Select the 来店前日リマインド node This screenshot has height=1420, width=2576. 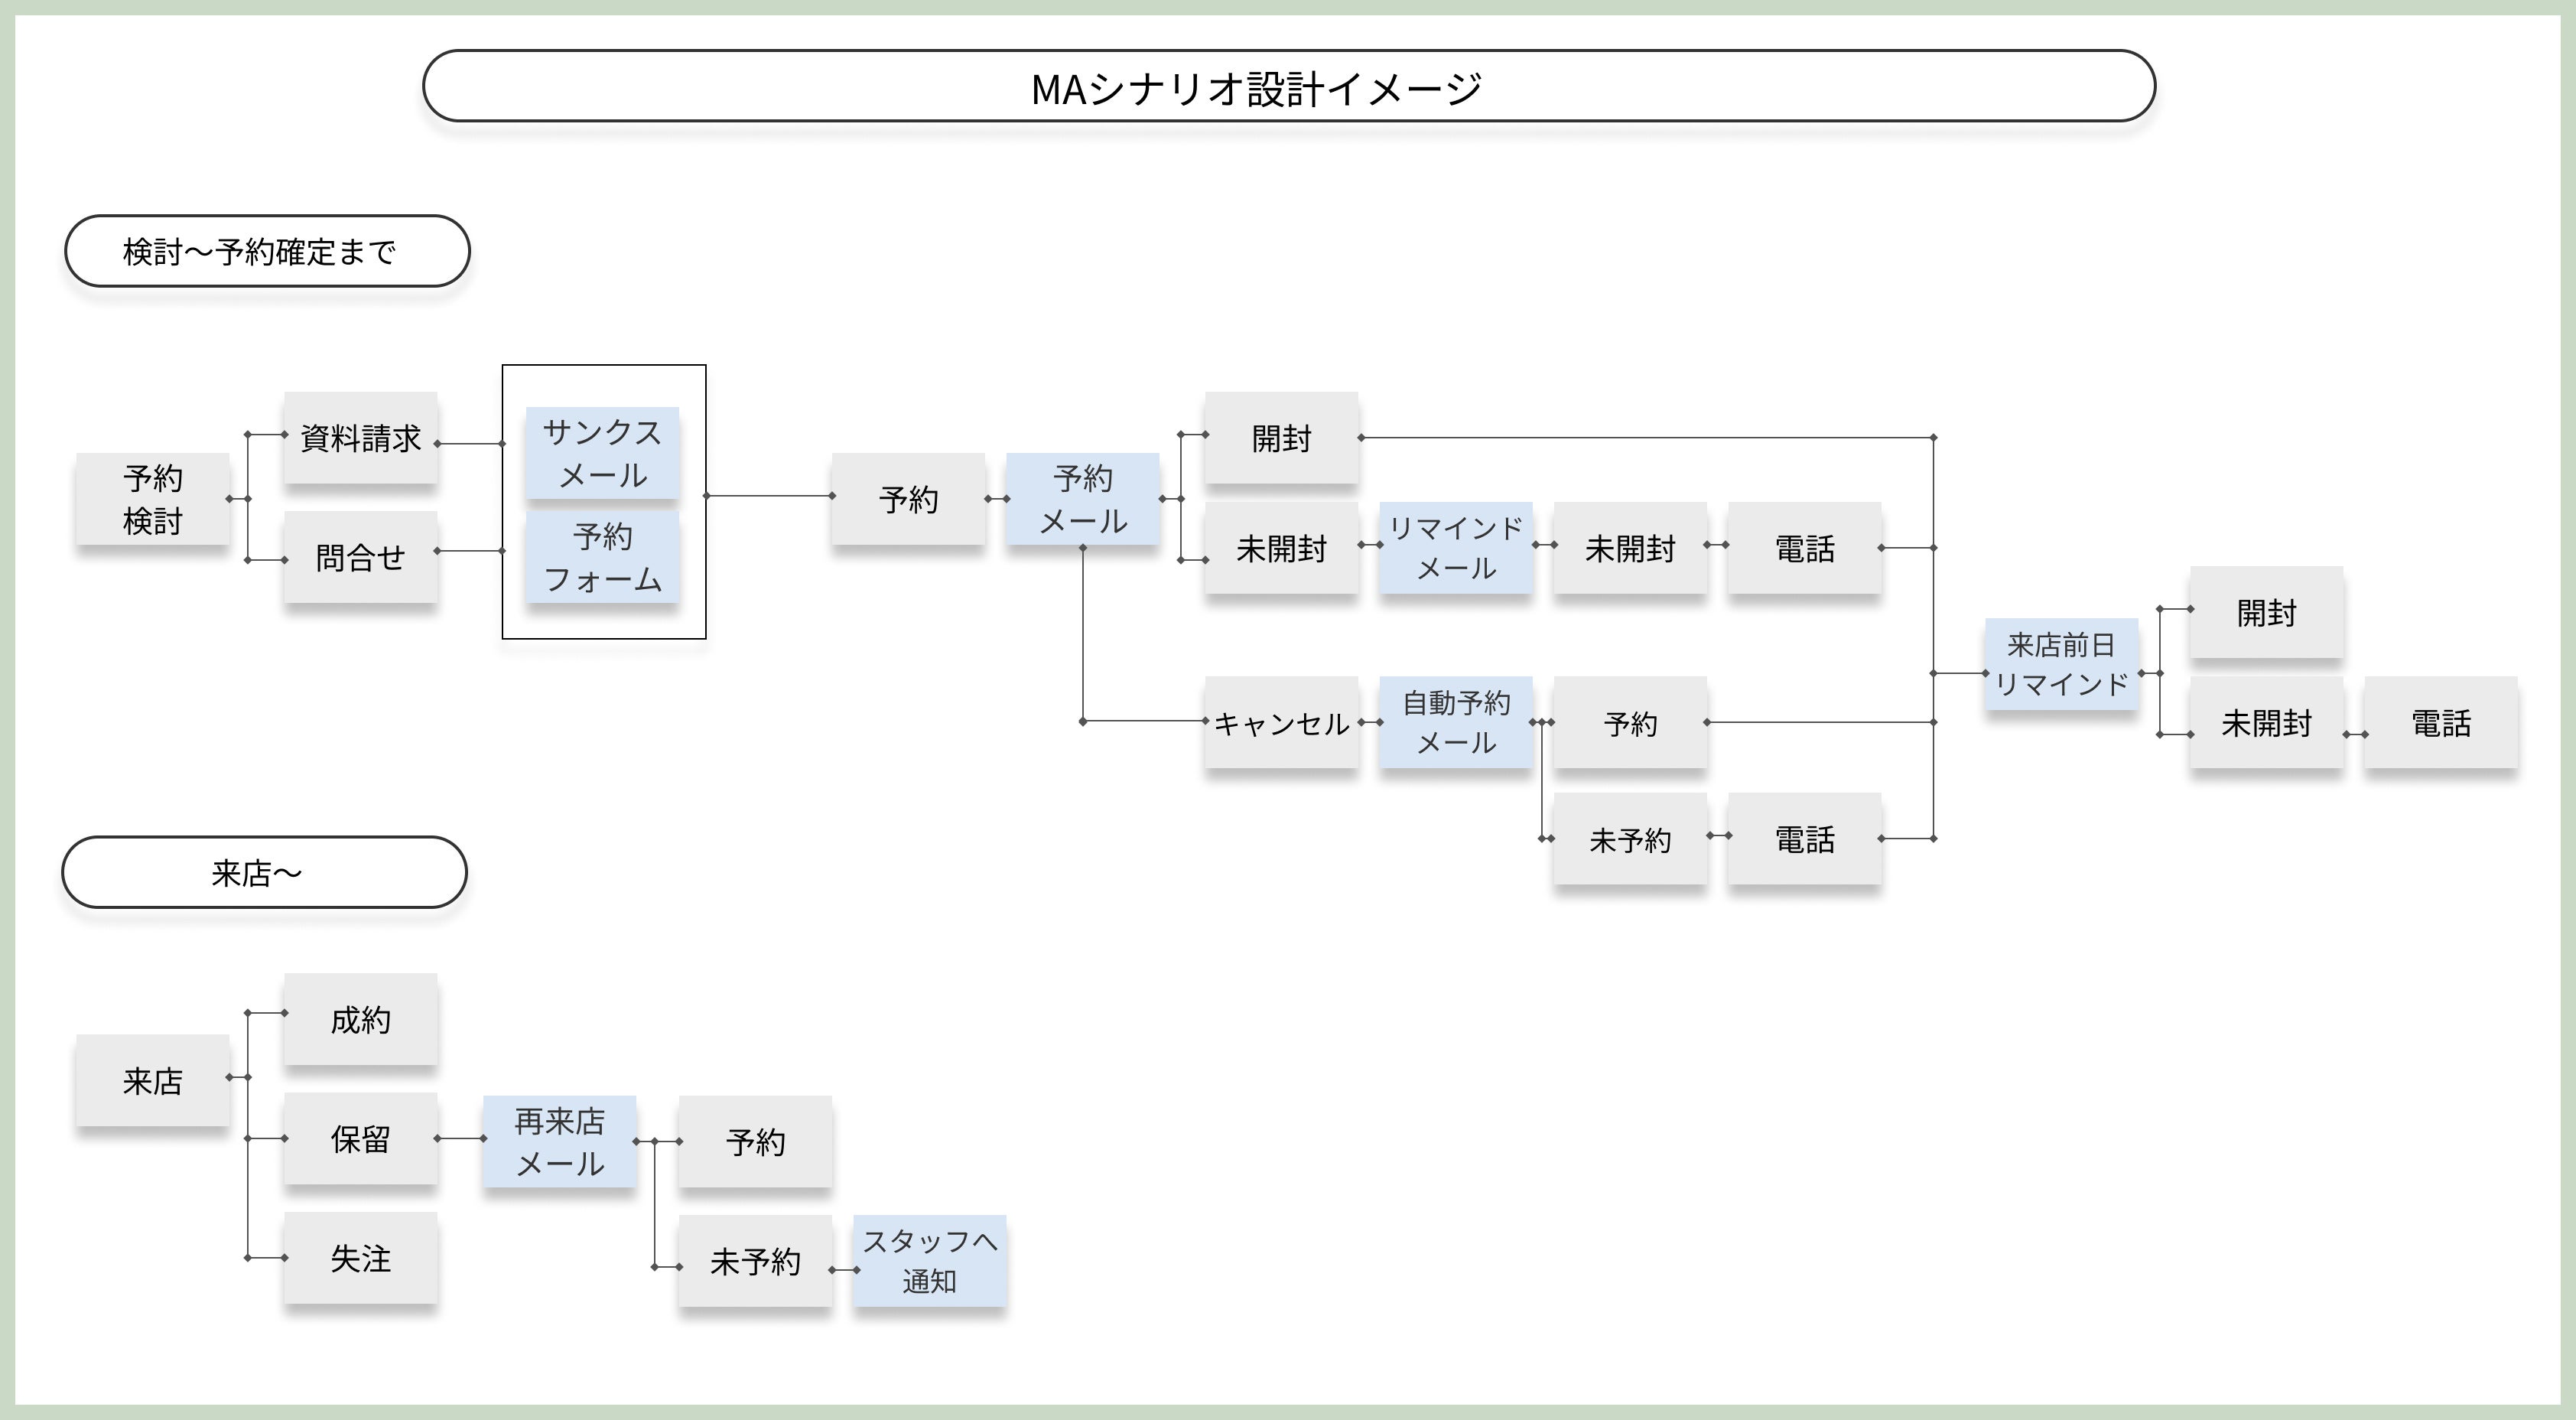[2061, 664]
